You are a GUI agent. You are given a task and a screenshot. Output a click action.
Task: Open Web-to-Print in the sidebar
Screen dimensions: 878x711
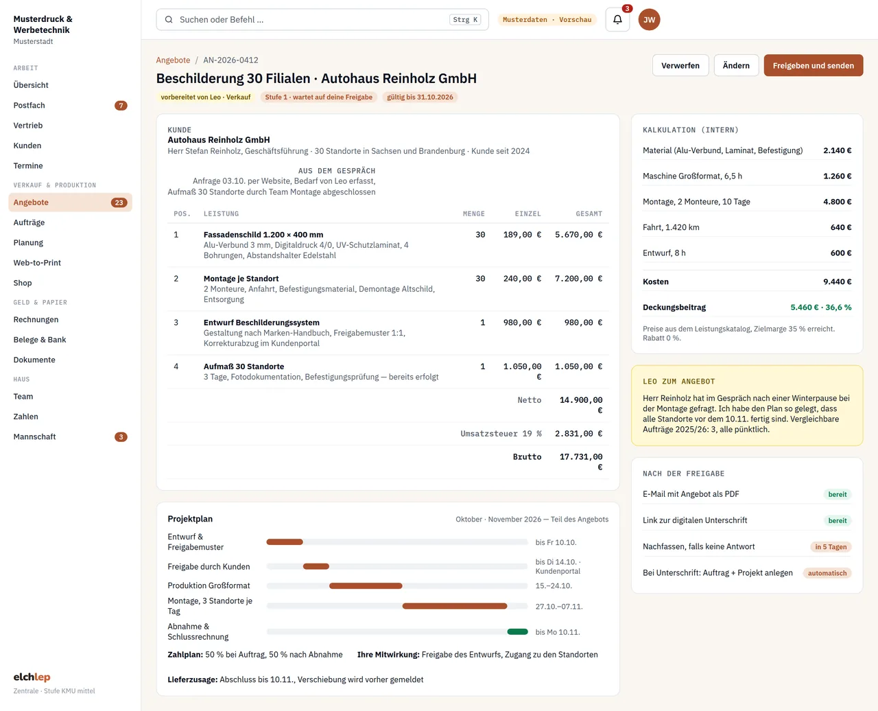click(x=70, y=263)
